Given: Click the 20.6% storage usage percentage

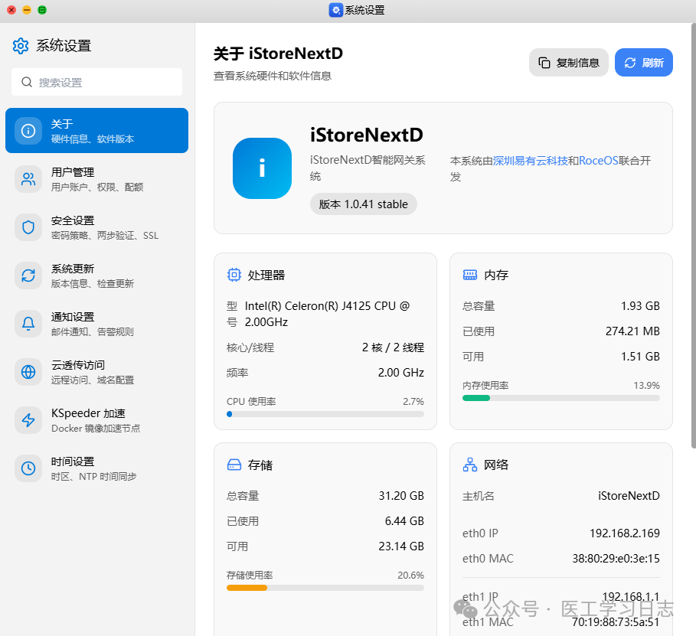Looking at the screenshot, I should pyautogui.click(x=410, y=576).
